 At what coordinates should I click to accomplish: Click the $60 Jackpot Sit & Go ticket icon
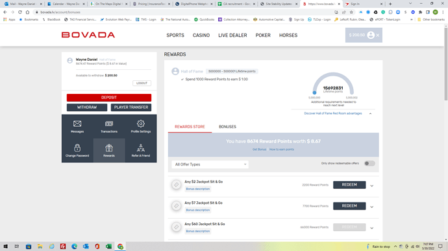point(177,227)
